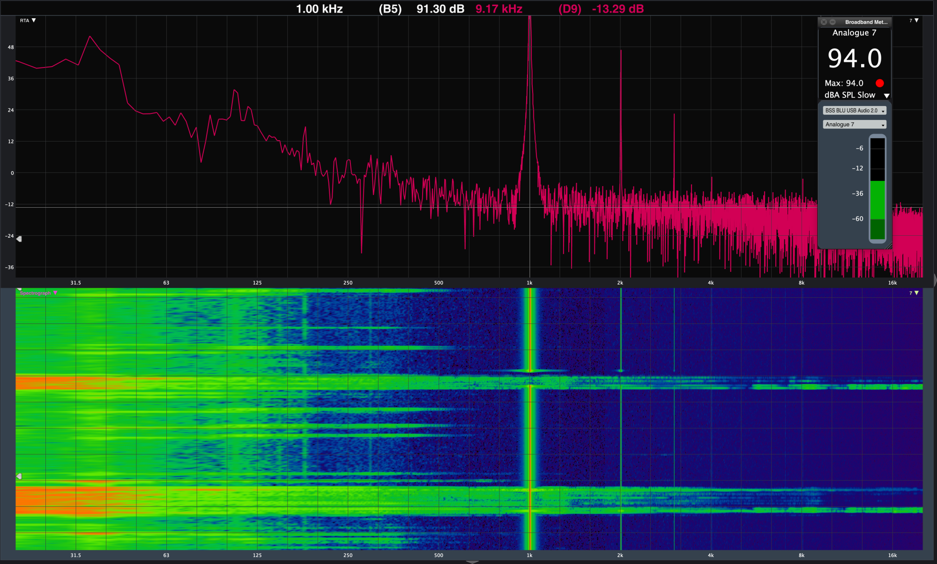The image size is (937, 564).
Task: Click the 1.00 kHz cursor frequency readout
Action: click(319, 9)
